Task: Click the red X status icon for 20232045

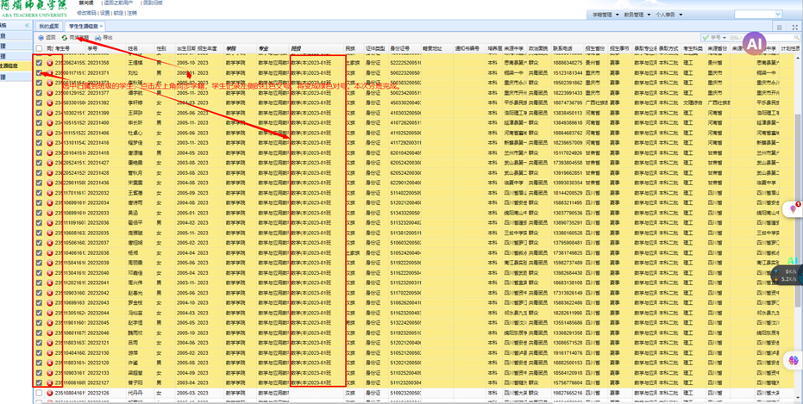Action: pyautogui.click(x=50, y=323)
